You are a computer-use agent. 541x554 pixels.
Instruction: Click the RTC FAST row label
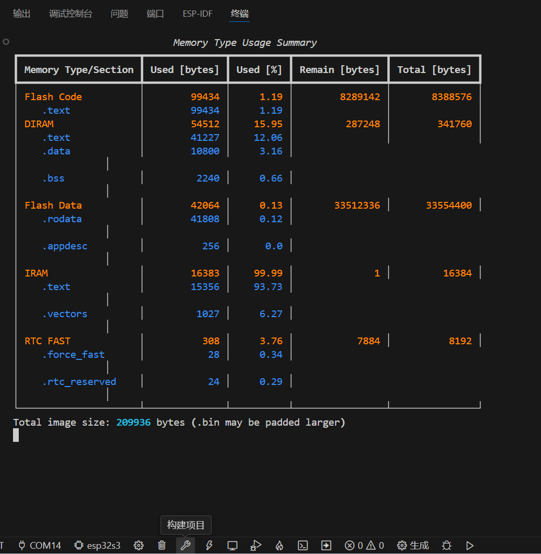tap(47, 341)
